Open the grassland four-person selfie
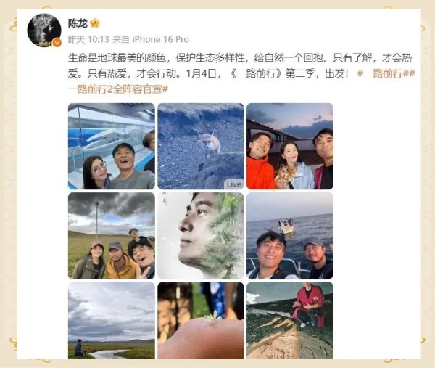This screenshot has height=368, width=435. coord(112,235)
